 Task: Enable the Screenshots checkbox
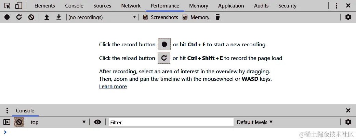[146, 17]
